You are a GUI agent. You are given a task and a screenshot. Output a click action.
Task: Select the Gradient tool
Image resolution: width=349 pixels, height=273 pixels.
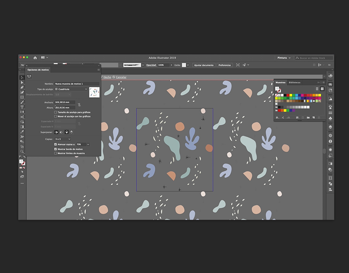[x=22, y=127]
